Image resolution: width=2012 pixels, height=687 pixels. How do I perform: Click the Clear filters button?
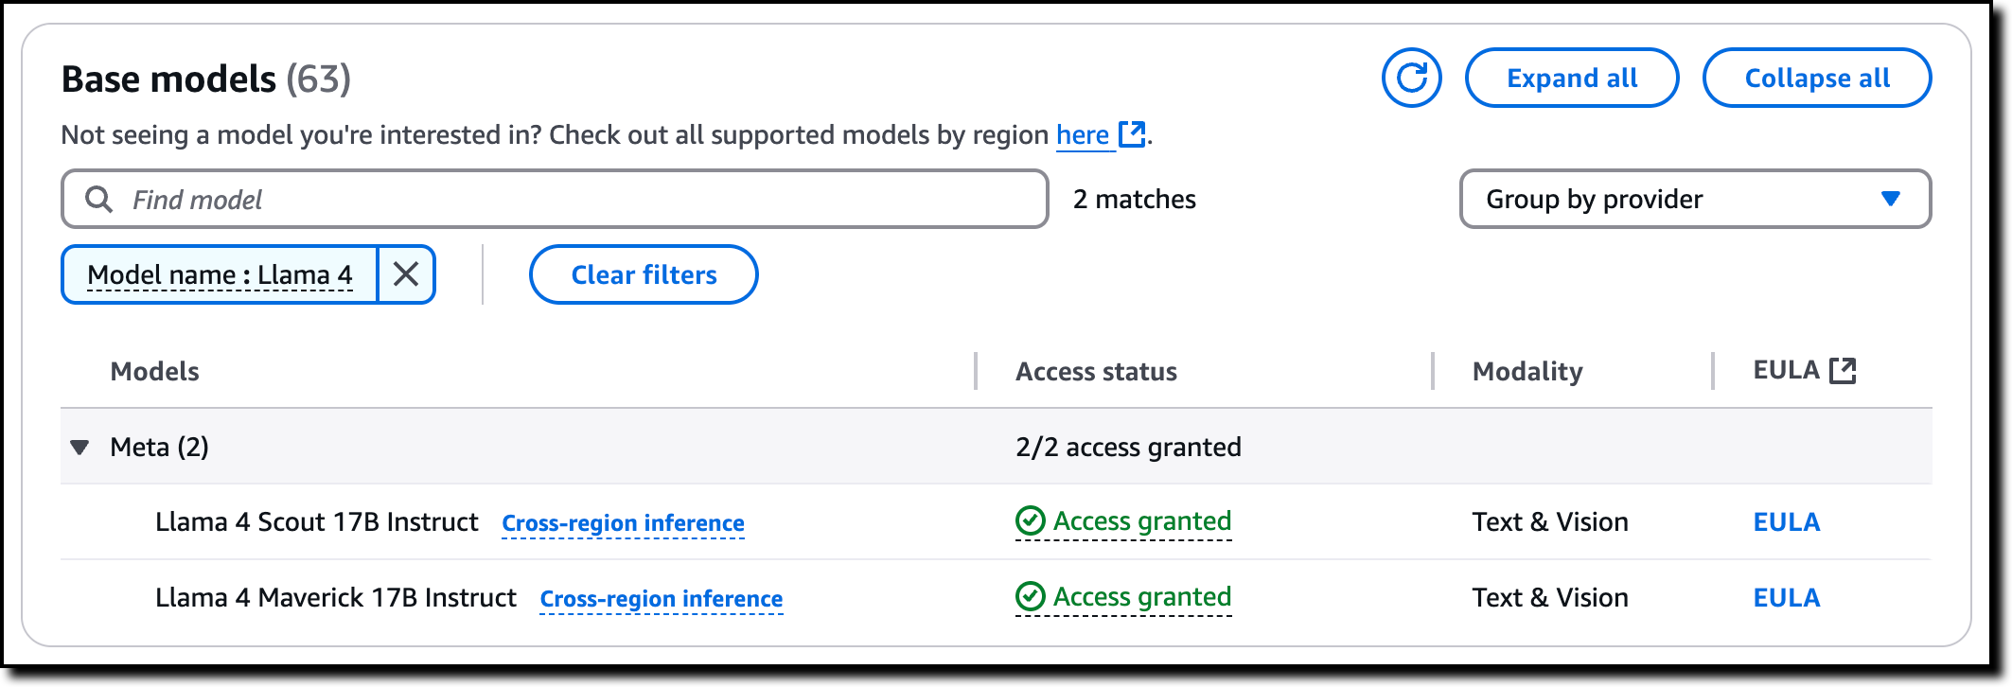coord(644,274)
